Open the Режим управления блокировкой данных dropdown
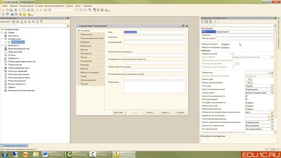The height and width of the screenshot is (158, 281). (272, 122)
